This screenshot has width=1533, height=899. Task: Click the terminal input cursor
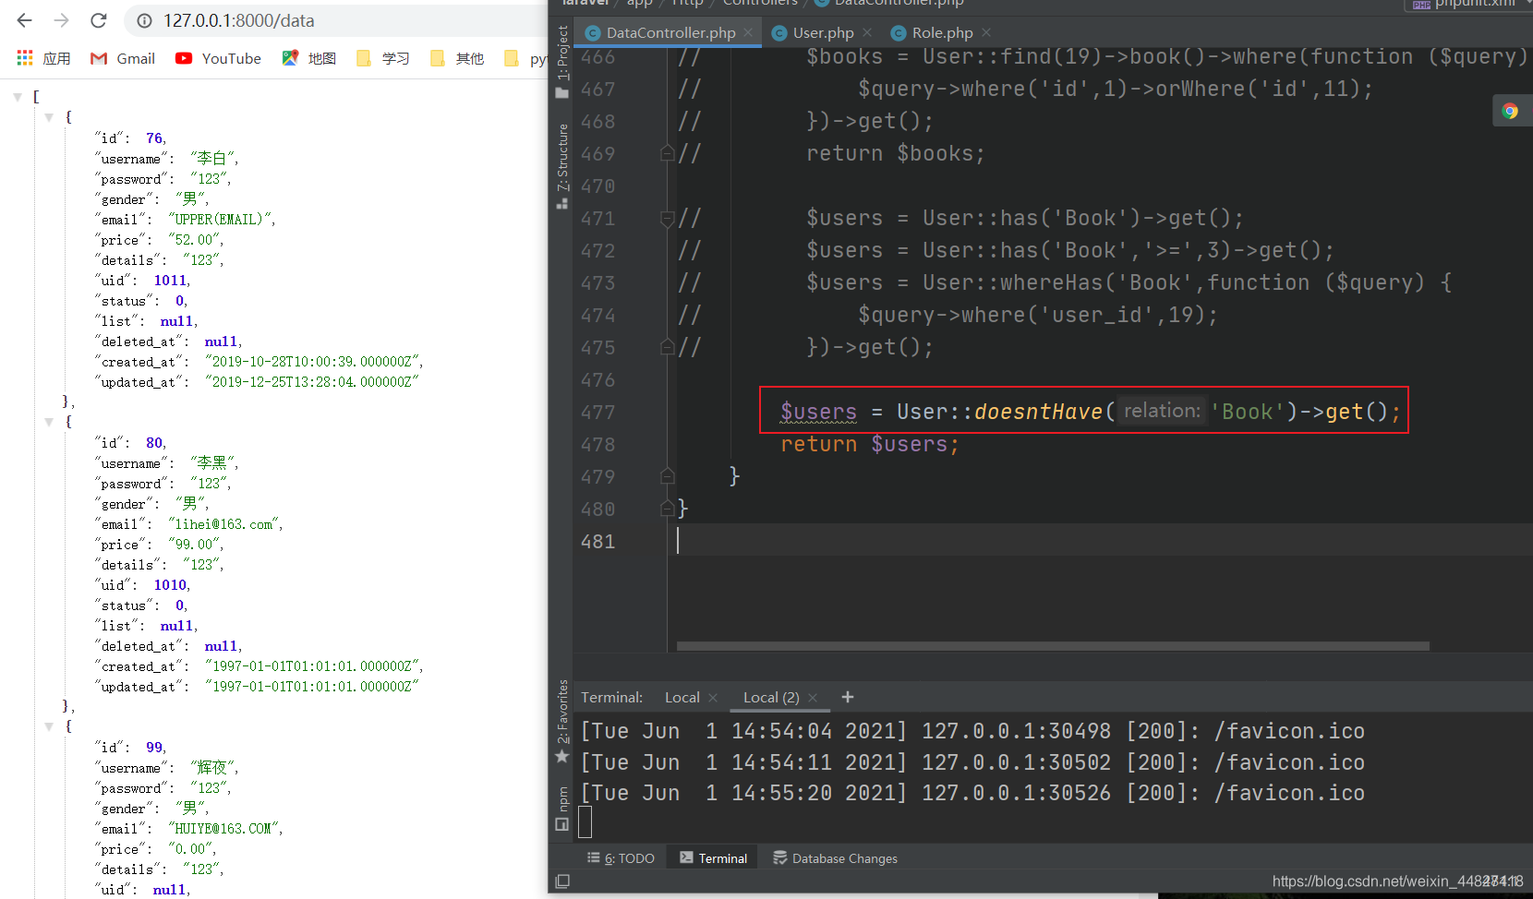(x=585, y=821)
